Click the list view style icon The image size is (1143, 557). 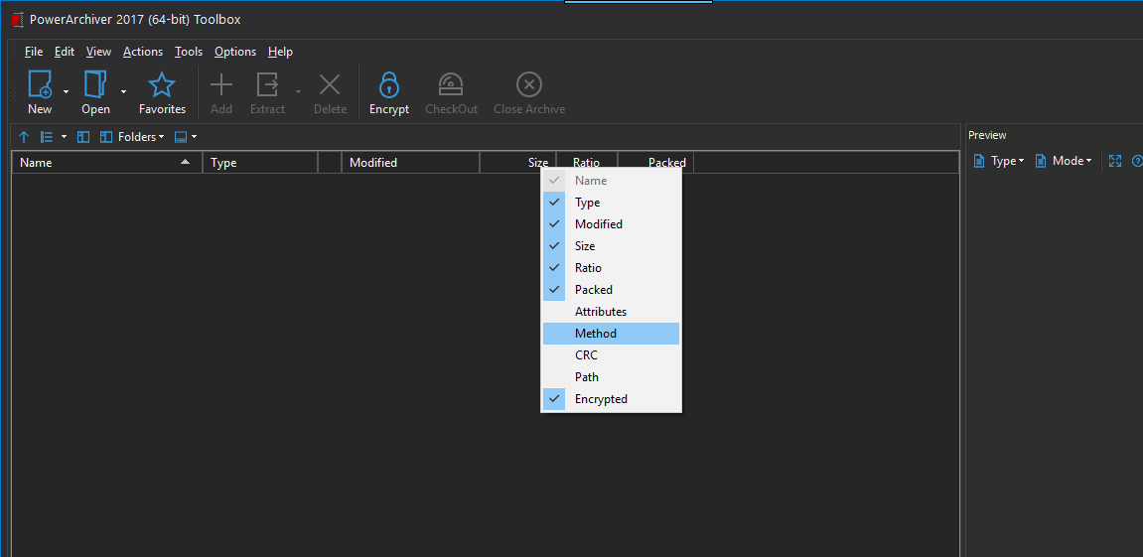tap(47, 137)
